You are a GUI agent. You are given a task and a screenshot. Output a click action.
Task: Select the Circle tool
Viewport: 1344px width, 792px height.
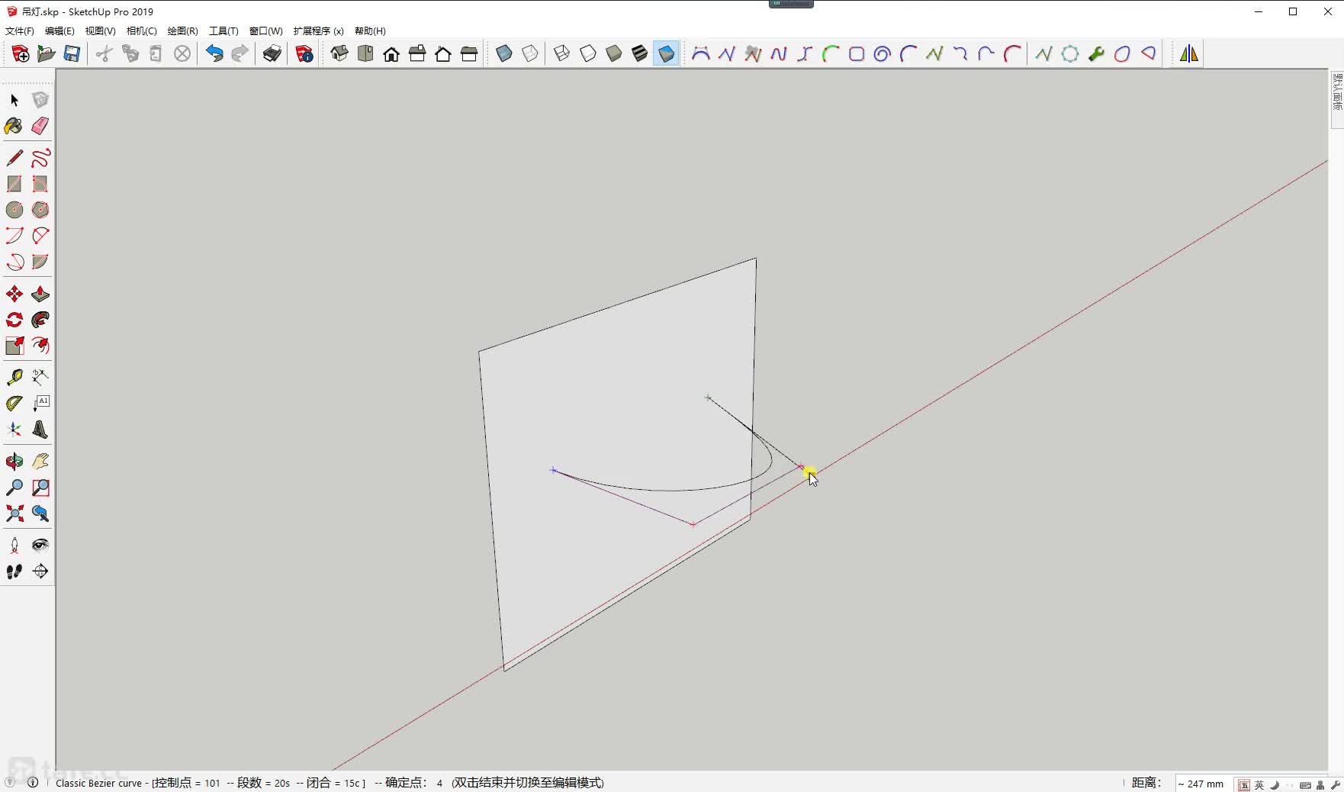[x=14, y=210]
